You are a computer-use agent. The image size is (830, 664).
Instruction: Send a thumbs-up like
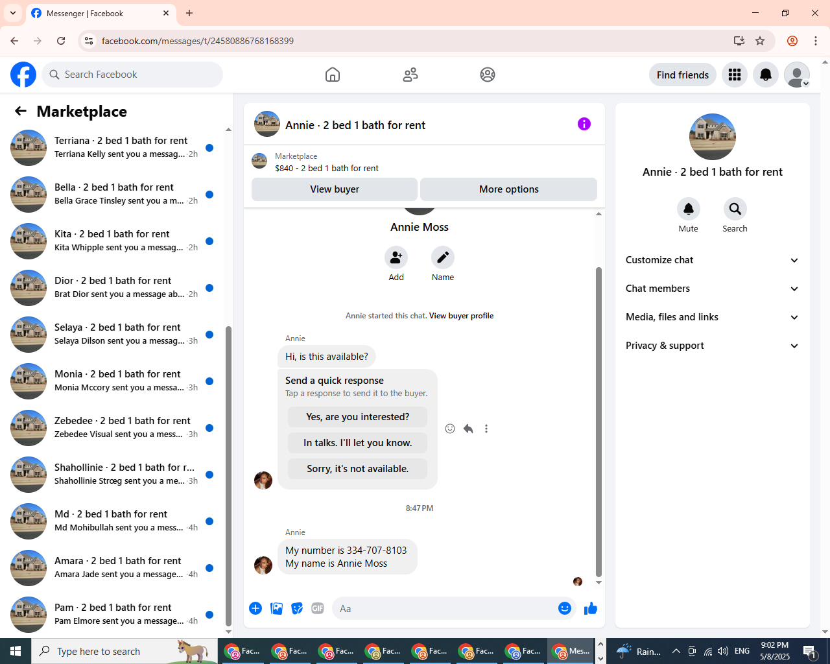click(591, 608)
